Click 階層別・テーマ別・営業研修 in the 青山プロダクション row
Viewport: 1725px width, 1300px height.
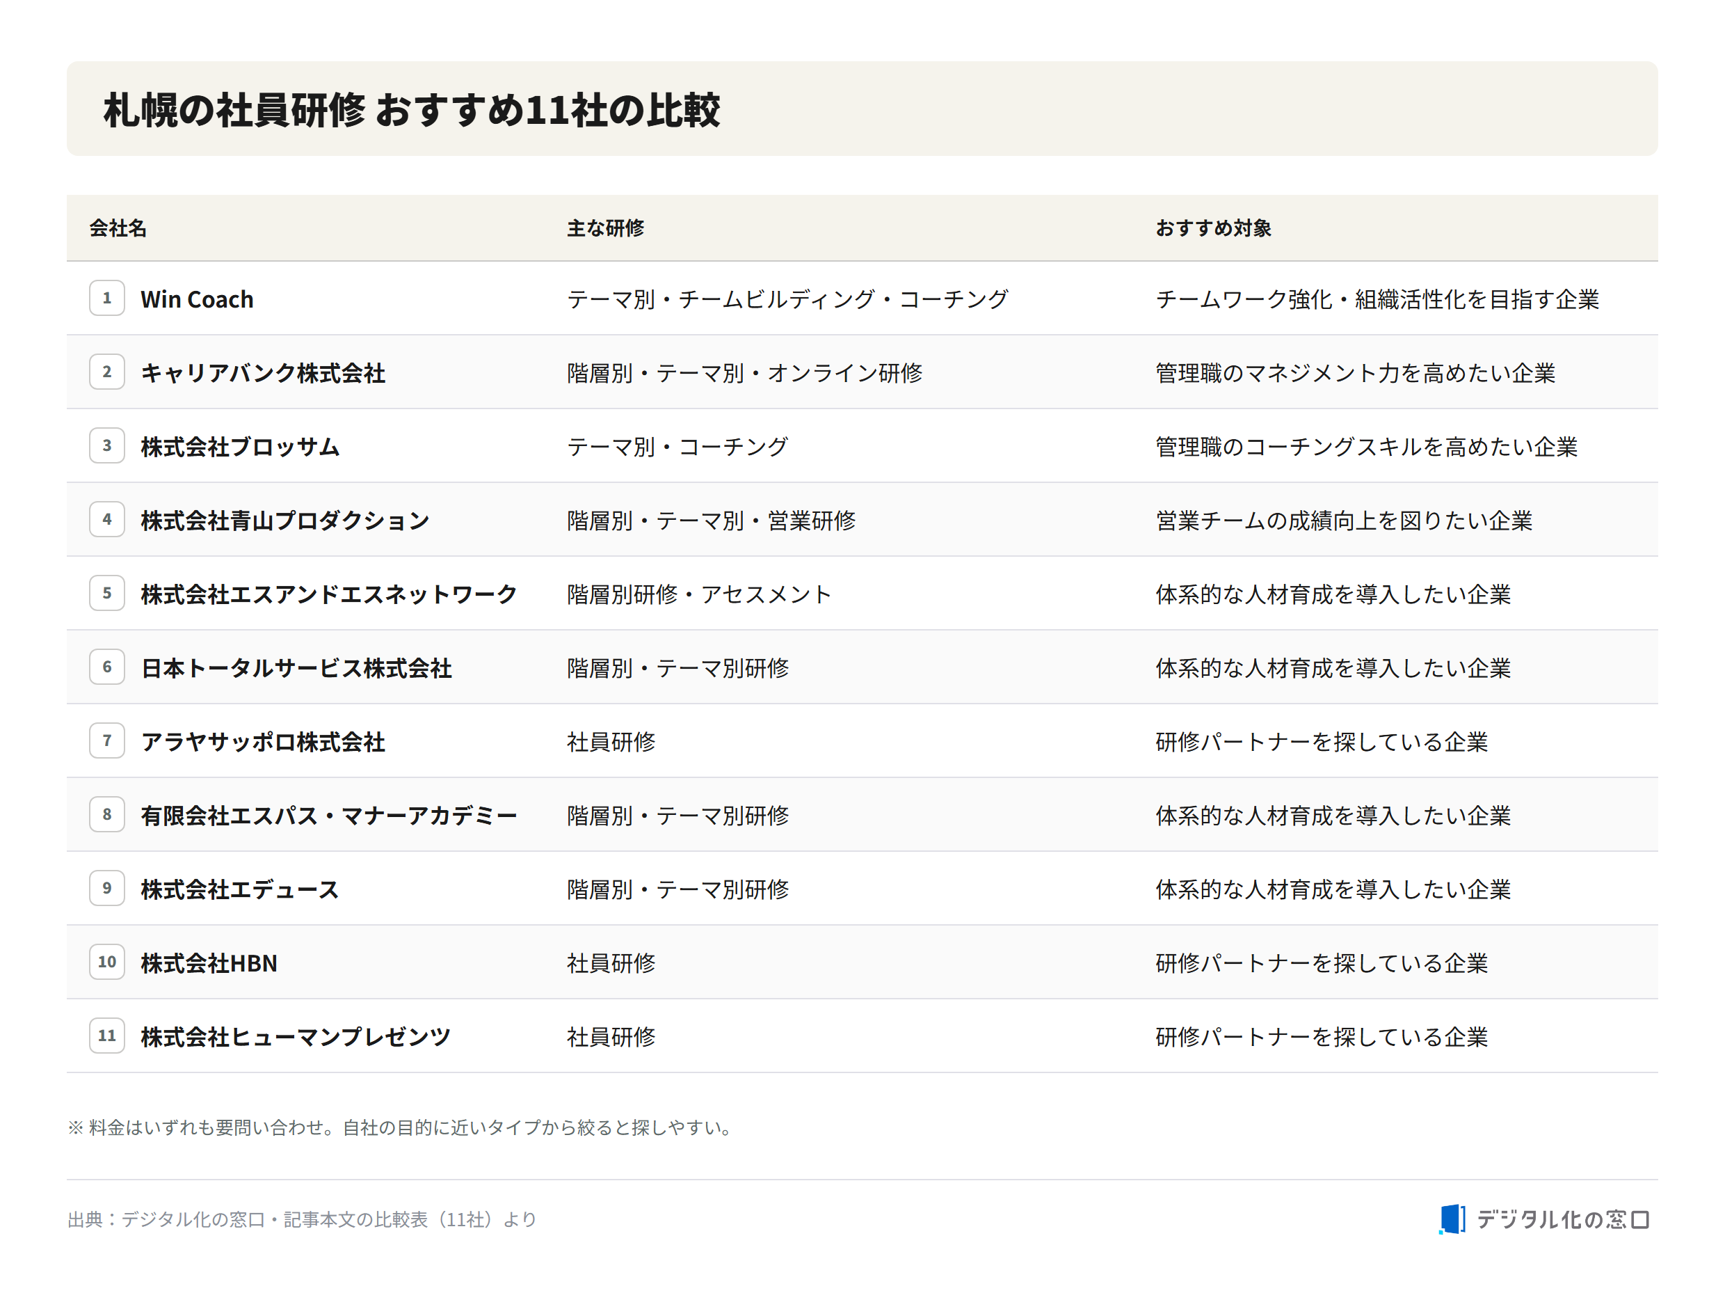711,521
